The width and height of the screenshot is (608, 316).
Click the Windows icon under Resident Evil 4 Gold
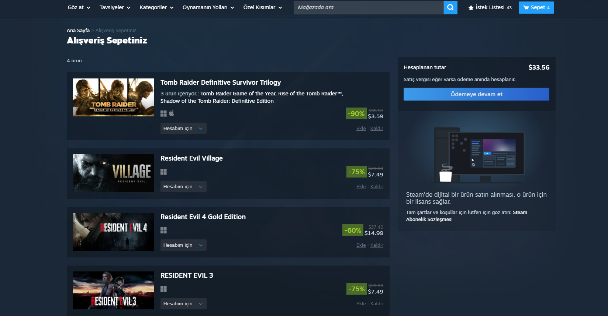tap(164, 230)
